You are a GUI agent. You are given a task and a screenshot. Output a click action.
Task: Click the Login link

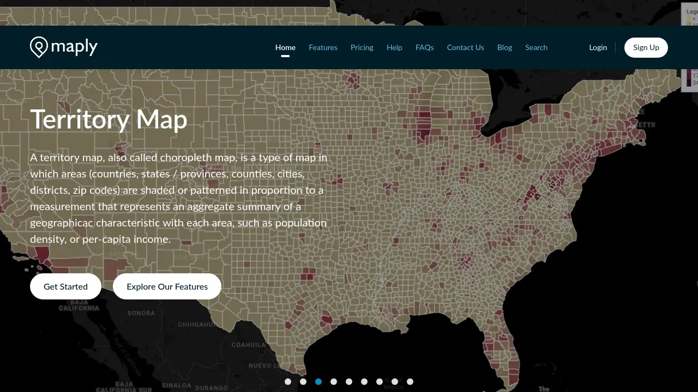pyautogui.click(x=598, y=47)
